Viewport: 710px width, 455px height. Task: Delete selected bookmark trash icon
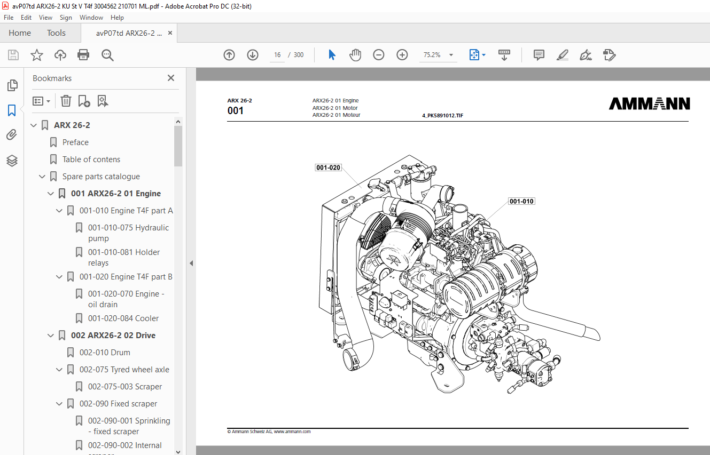pos(66,101)
